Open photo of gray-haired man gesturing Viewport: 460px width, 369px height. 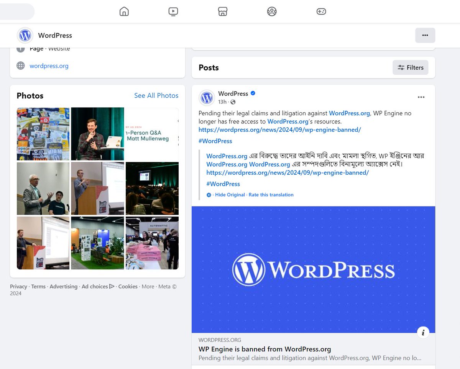click(43, 189)
